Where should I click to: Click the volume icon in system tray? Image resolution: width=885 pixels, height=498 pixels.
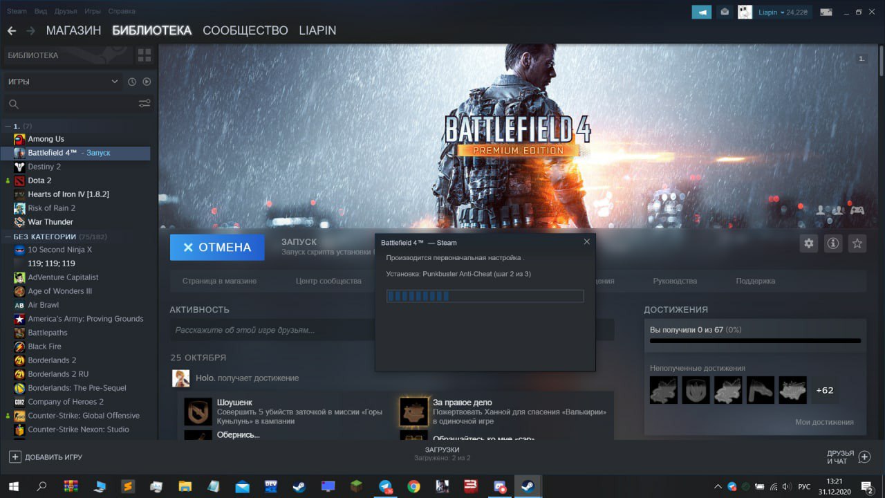pyautogui.click(x=786, y=486)
